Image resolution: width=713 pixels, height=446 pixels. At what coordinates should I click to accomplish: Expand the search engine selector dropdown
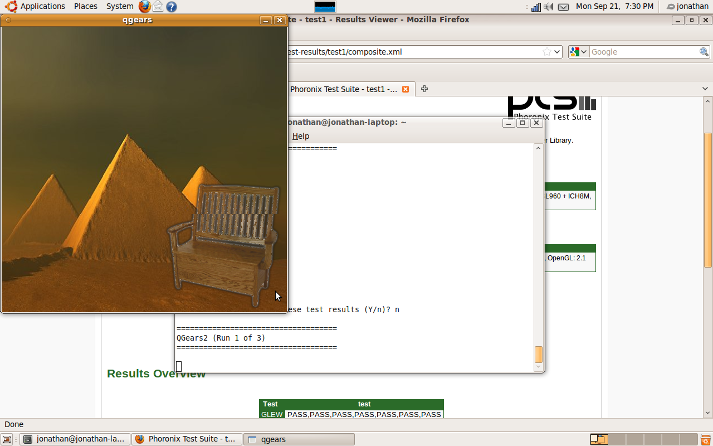[578, 52]
